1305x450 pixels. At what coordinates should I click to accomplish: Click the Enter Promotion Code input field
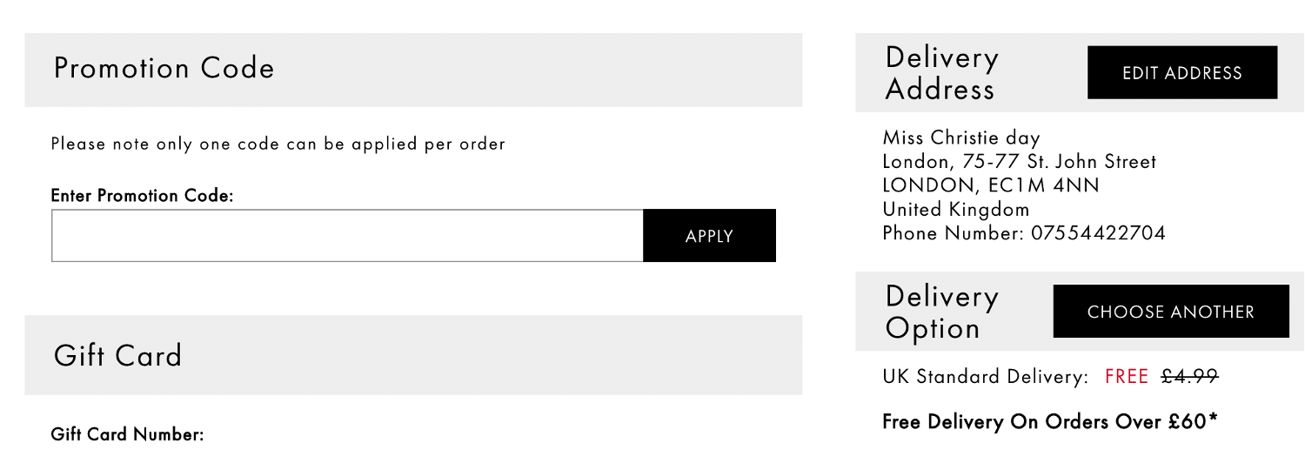pyautogui.click(x=347, y=236)
